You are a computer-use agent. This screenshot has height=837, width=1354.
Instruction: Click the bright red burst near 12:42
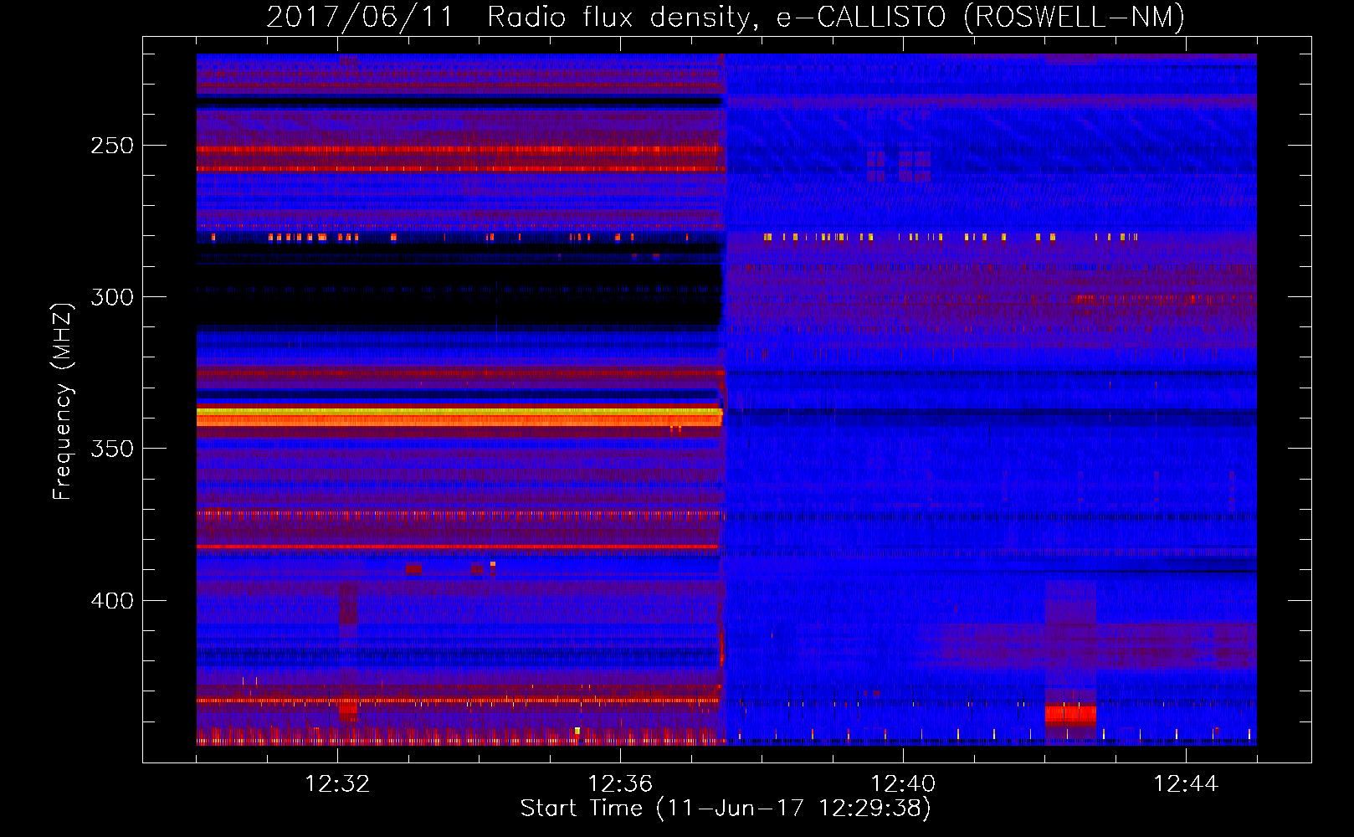tap(1070, 714)
